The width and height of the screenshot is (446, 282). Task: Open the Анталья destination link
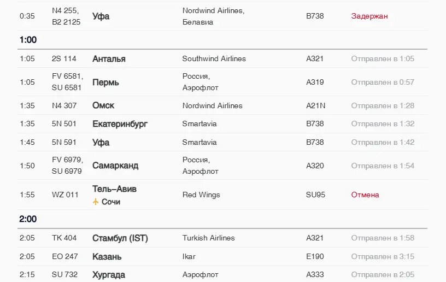click(x=109, y=58)
